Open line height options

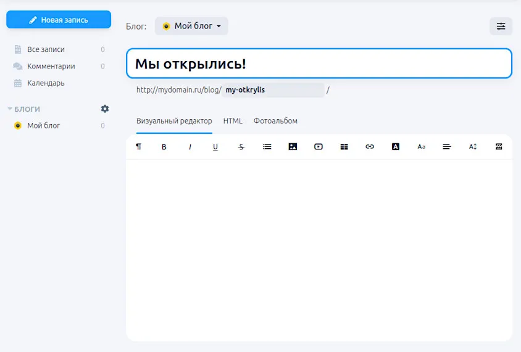(473, 146)
